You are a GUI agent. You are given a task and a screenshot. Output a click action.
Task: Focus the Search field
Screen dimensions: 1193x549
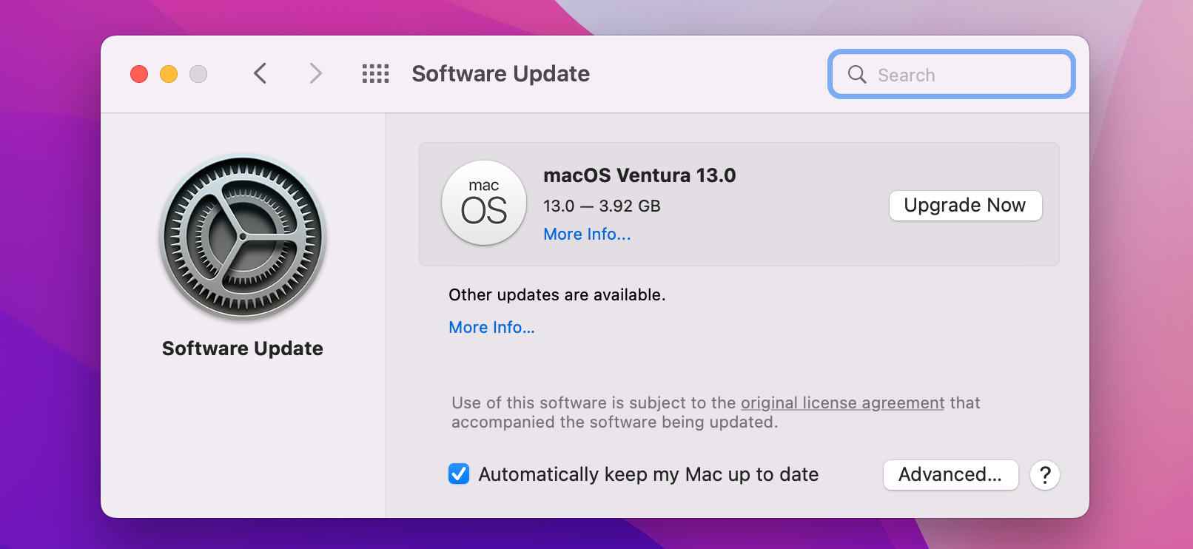coord(952,74)
